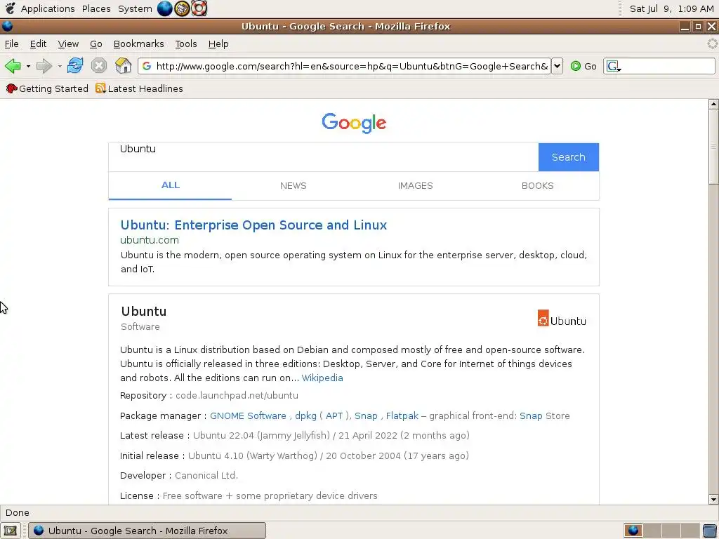Click the Forward arrow button

pyautogui.click(x=44, y=66)
